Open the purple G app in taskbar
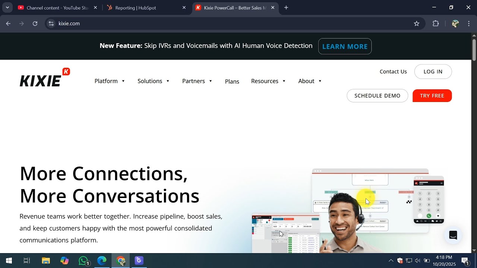 139,261
